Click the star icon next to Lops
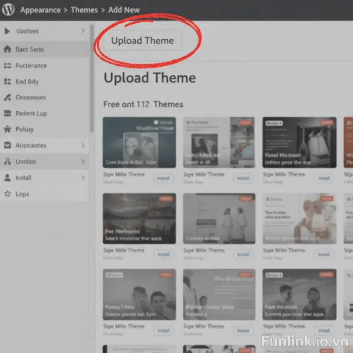Screen dimensions: 353x353 click(7, 194)
